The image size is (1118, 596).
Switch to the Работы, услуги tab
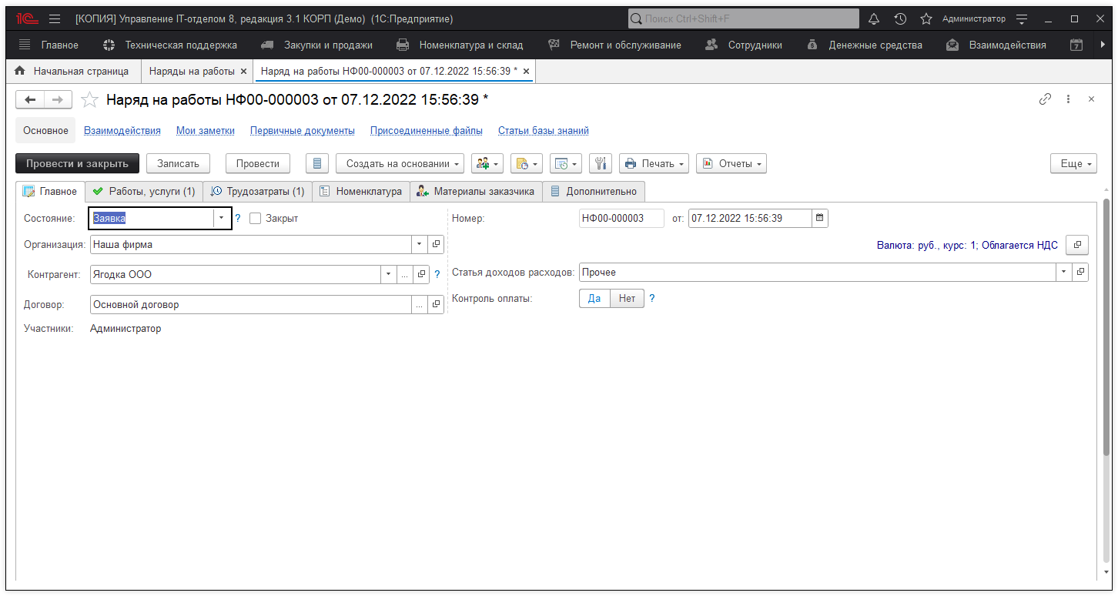[143, 191]
